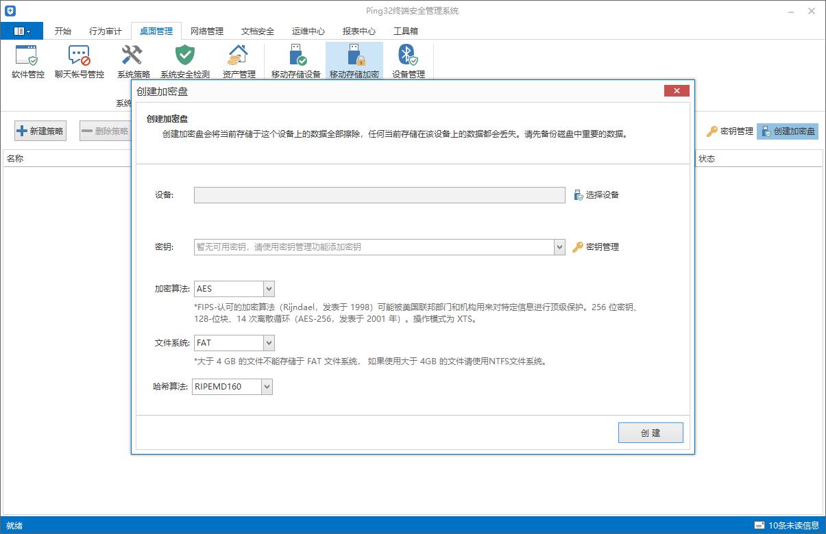Image resolution: width=826 pixels, height=534 pixels.
Task: Click 新建策略 new policy button
Action: point(40,131)
